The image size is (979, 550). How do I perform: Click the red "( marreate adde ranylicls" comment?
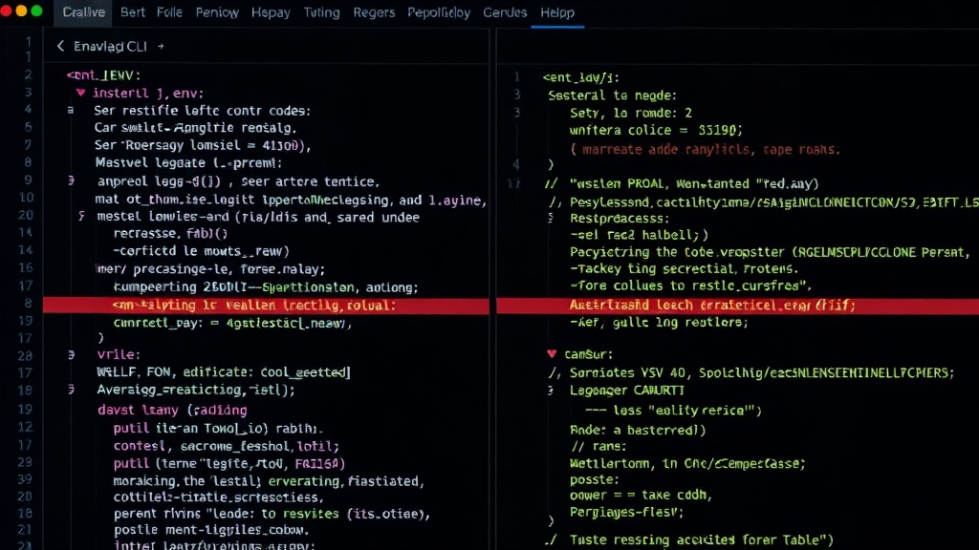(705, 150)
